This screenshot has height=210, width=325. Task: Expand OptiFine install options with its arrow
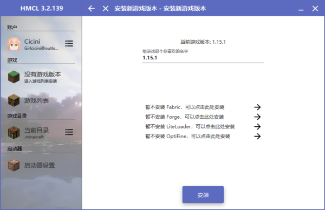(x=257, y=136)
